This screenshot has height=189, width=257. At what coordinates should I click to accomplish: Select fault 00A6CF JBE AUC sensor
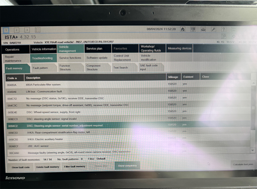(x=129, y=146)
